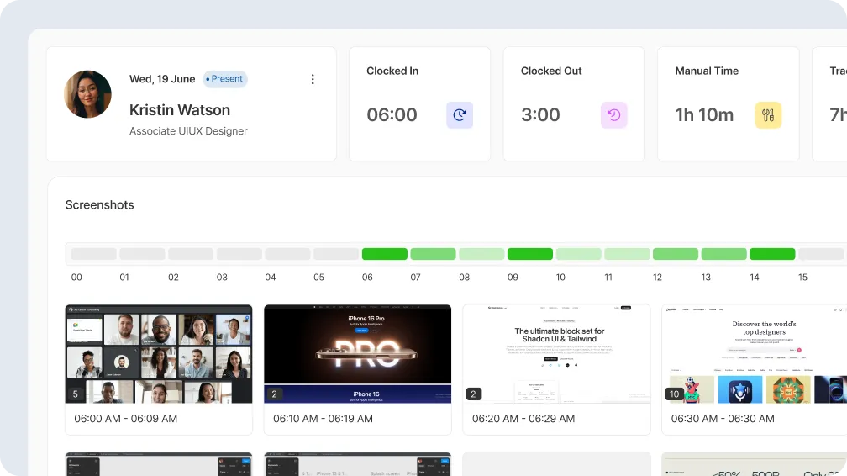
Task: Open the three-dot menu on profile card
Action: coord(313,79)
